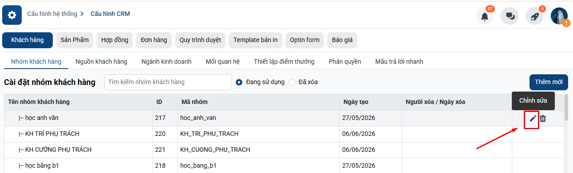Open the user profile avatar

[559, 16]
